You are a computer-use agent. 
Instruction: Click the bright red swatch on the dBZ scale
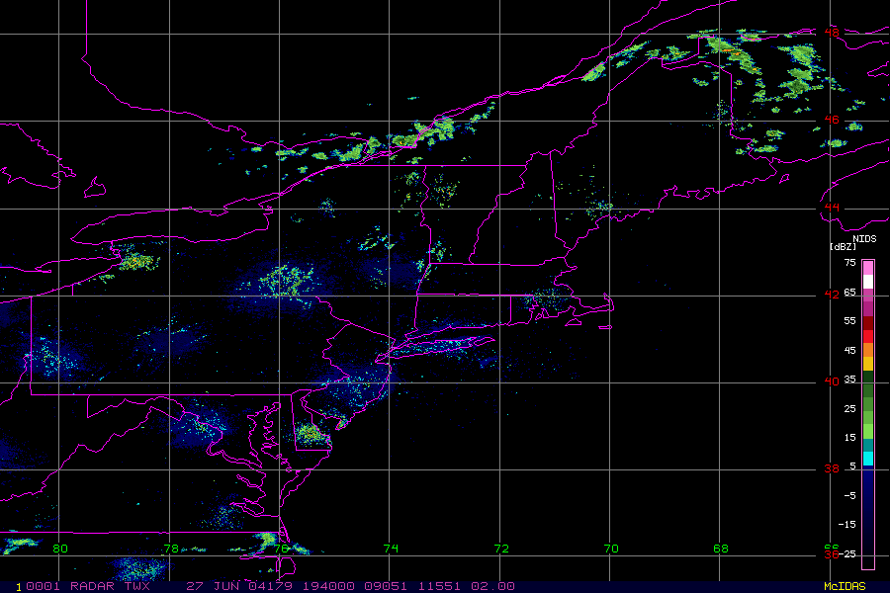click(868, 336)
